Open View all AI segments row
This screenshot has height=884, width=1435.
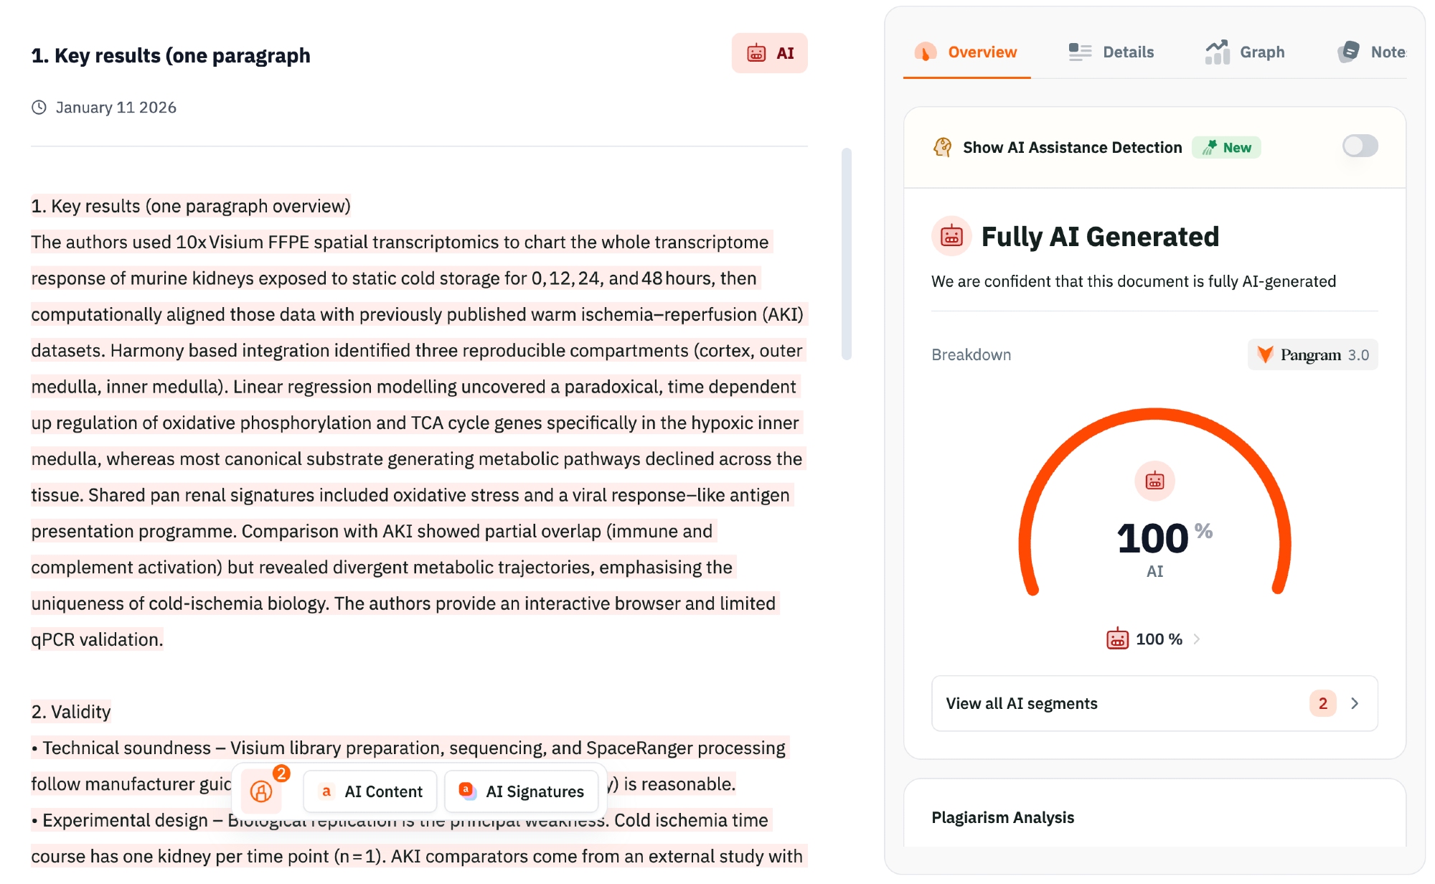1154,703
